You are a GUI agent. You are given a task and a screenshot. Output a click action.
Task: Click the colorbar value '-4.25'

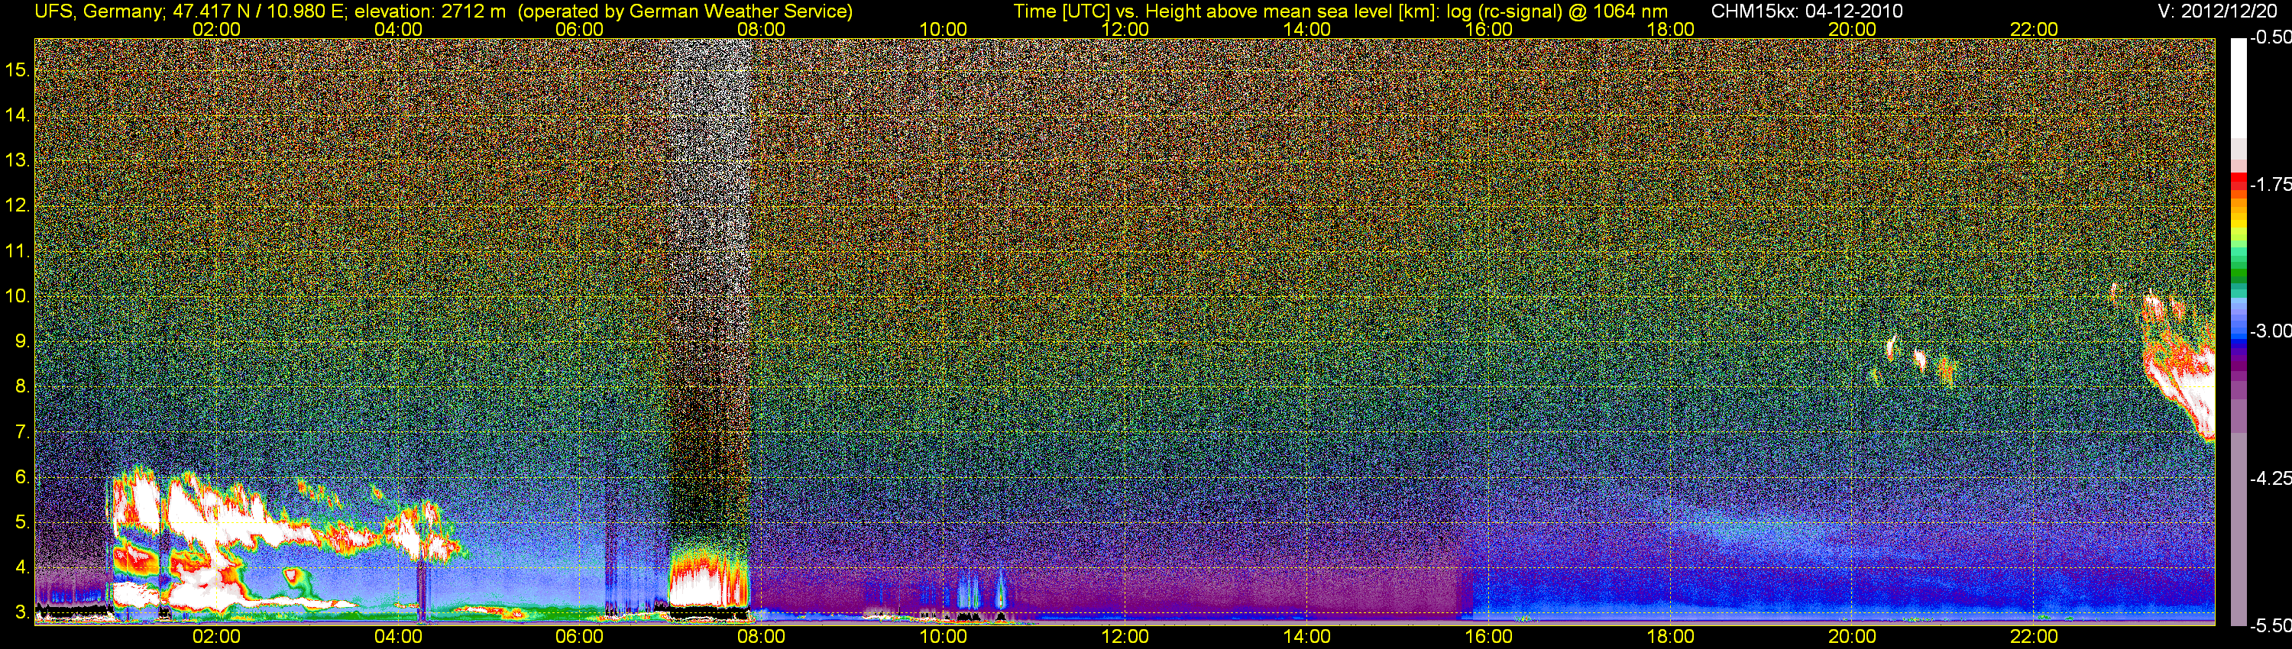2271,478
